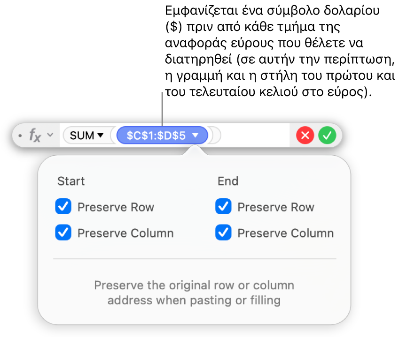
Task: Click the fx function icon
Action: click(x=35, y=136)
